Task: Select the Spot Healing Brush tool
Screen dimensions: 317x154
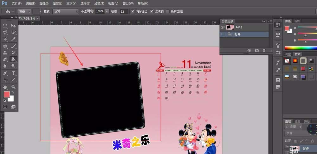Action: (5, 46)
